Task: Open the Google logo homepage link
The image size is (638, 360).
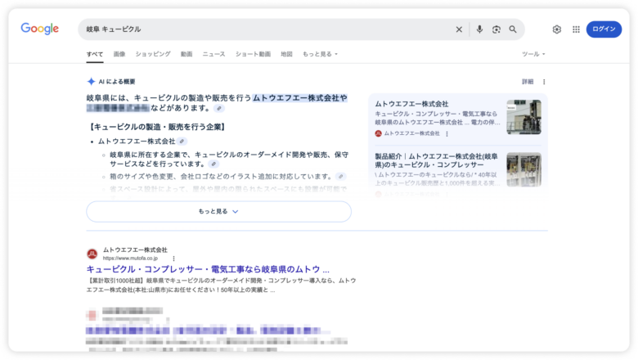Action: 40,29
